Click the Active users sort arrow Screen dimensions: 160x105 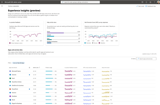point(39,67)
